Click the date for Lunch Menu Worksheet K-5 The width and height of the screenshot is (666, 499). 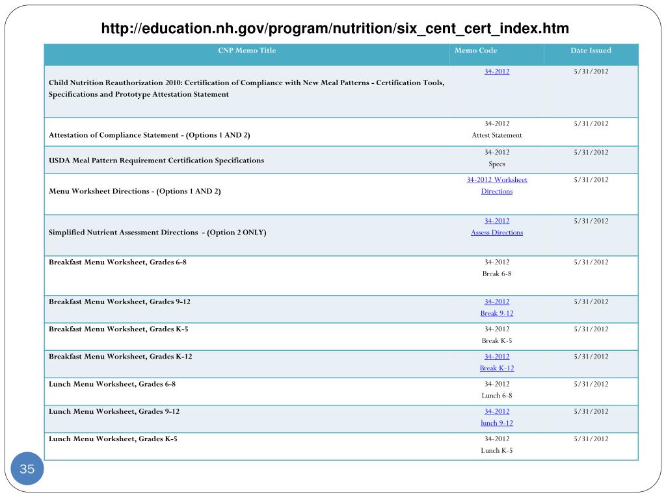pyautogui.click(x=591, y=439)
